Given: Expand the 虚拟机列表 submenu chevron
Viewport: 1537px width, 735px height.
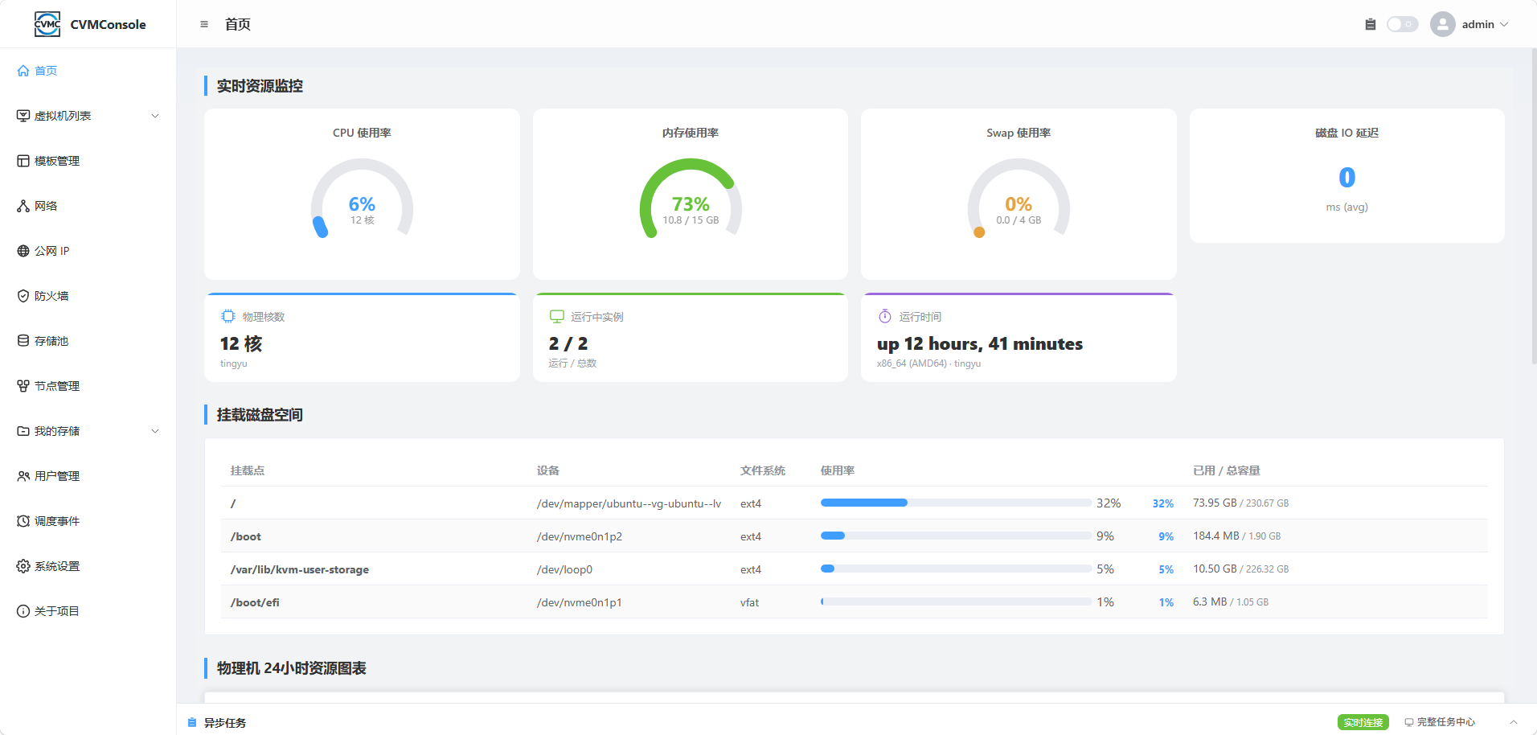Looking at the screenshot, I should point(155,116).
